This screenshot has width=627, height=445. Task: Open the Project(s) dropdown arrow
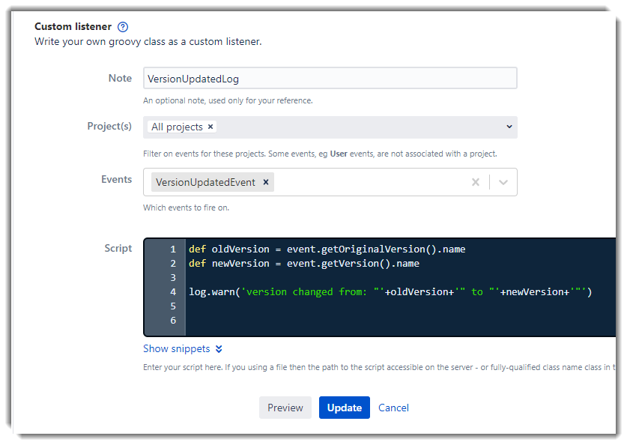[x=509, y=127]
